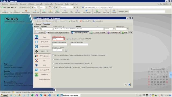The image size is (172, 97).
Task: Open the Pesquisar toolbar icon
Action: pyautogui.click(x=106, y=11)
